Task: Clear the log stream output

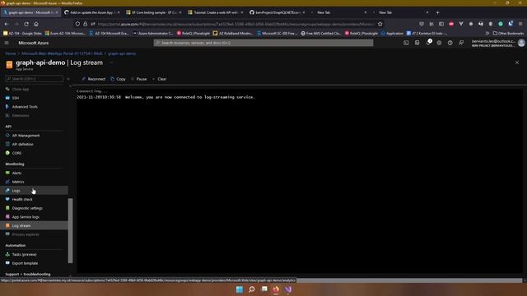Action: [159, 79]
